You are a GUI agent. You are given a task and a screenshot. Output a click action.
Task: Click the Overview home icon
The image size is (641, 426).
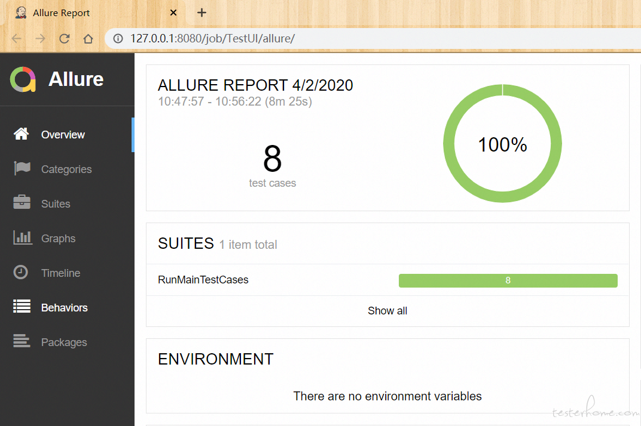tap(22, 134)
